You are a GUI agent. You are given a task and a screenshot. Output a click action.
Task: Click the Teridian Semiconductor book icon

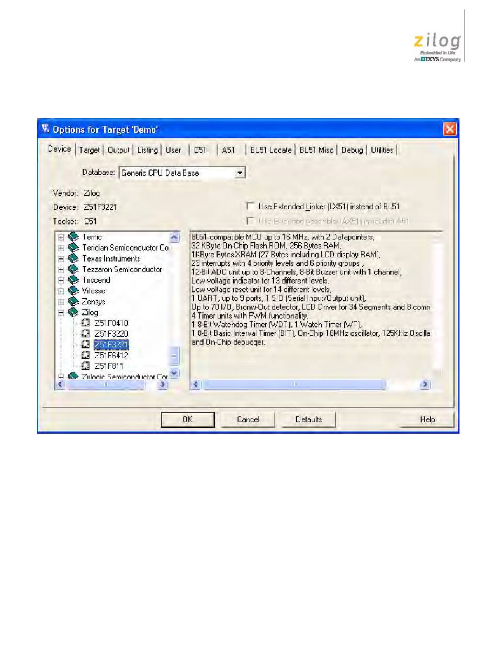(73, 248)
